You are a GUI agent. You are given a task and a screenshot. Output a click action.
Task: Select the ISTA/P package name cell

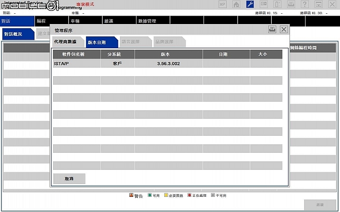[x=76, y=63]
